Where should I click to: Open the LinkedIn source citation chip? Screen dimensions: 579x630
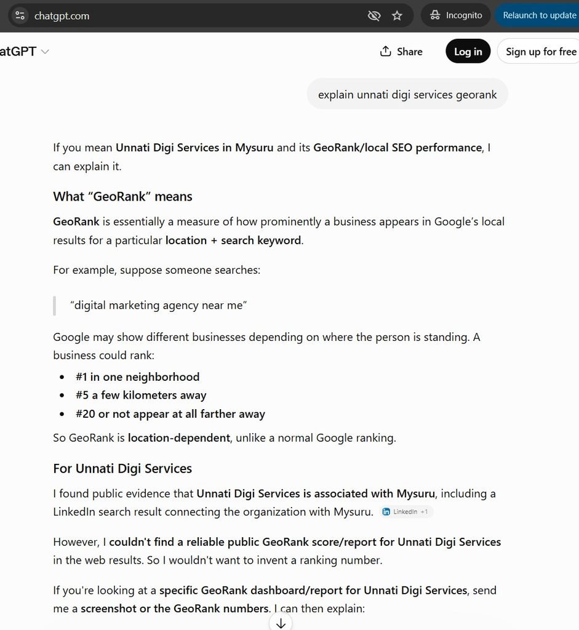(x=406, y=511)
